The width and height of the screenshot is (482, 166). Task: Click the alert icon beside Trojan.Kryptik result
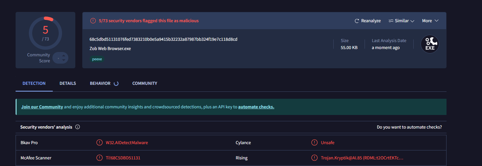[314, 158]
